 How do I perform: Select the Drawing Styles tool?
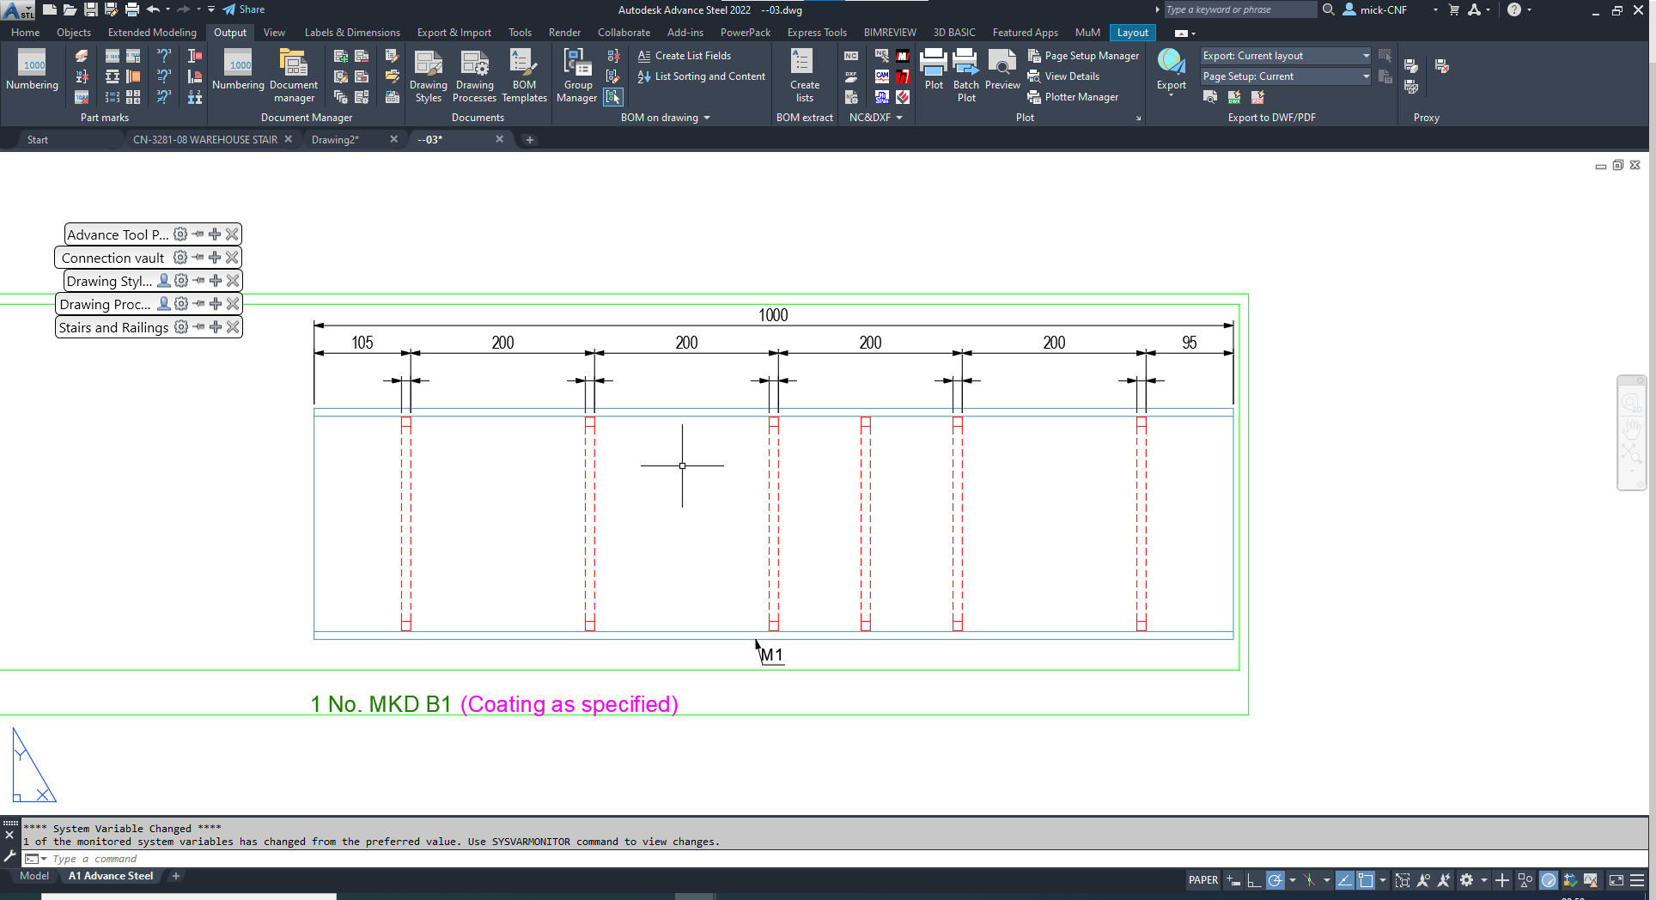click(428, 76)
